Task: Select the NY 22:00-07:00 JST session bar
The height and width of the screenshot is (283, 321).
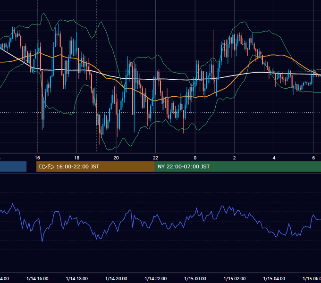Action: point(237,166)
